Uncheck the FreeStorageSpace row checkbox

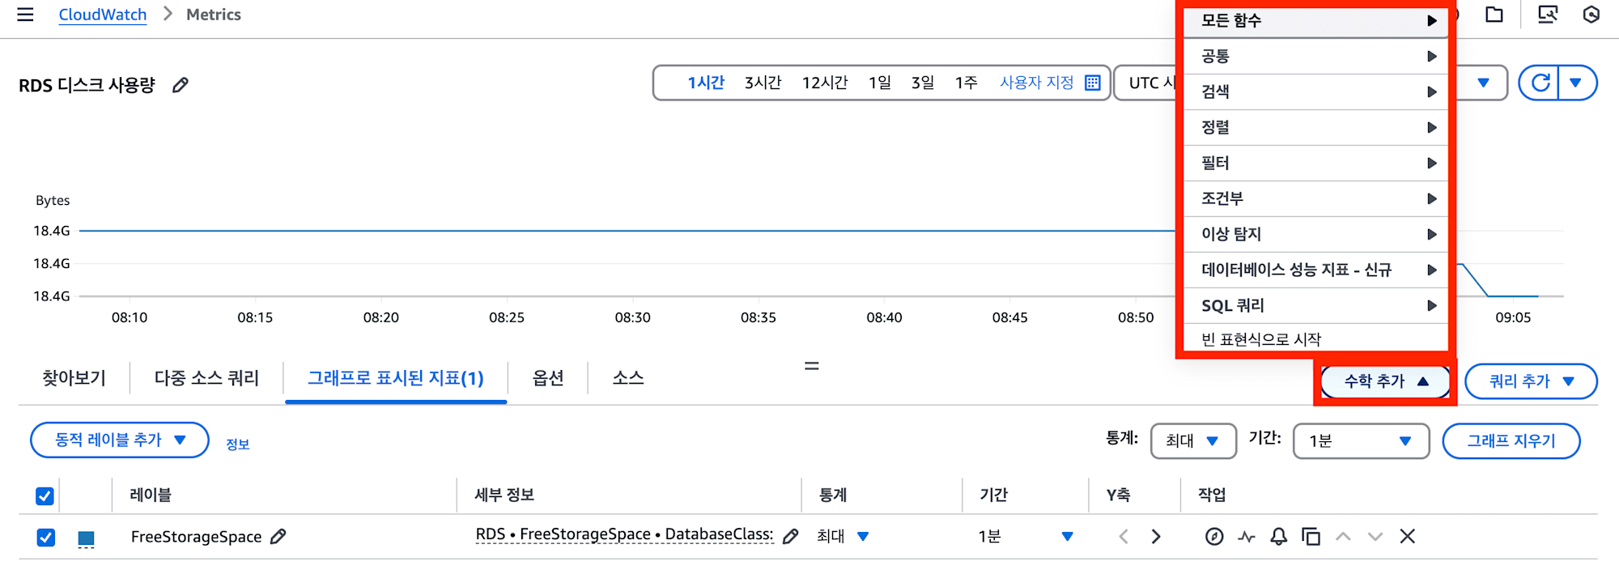coord(45,537)
